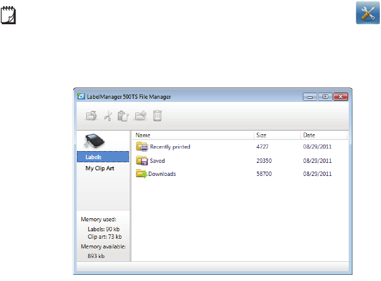This screenshot has height=281, width=381.
Task: Sort by the Date column header
Action: (324, 135)
